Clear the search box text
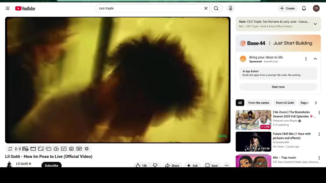 tap(206, 8)
